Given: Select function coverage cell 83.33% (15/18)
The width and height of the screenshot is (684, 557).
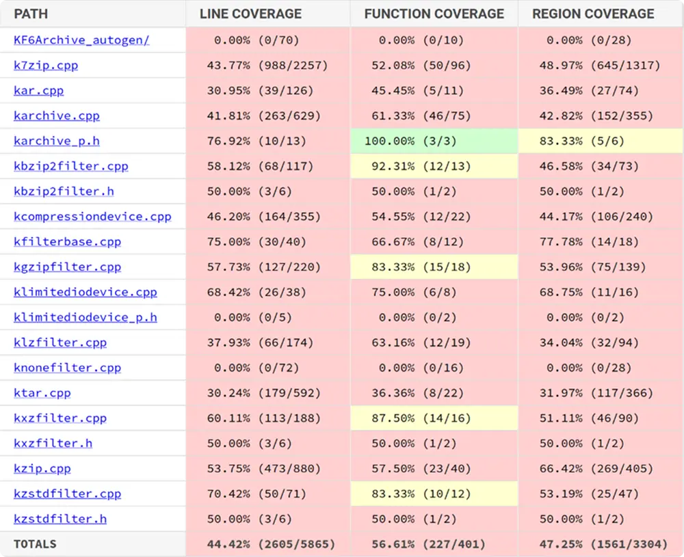Looking at the screenshot, I should coord(434,267).
